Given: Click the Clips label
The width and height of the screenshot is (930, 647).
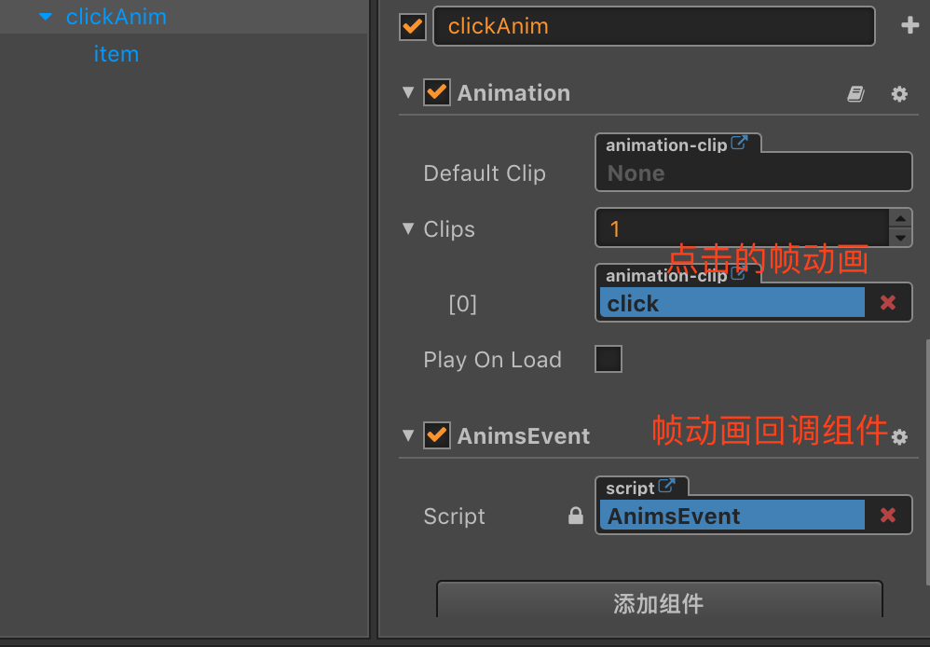Looking at the screenshot, I should 449,229.
